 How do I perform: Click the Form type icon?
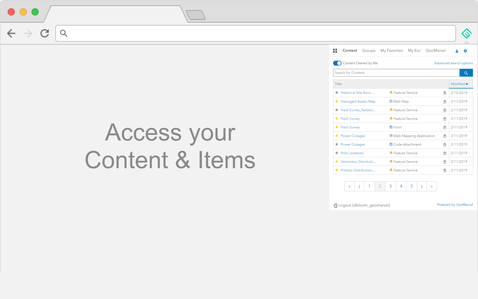pos(391,127)
